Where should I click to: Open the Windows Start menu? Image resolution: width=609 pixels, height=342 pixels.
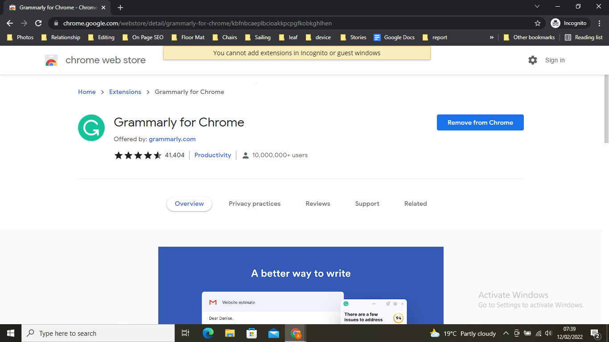11,333
